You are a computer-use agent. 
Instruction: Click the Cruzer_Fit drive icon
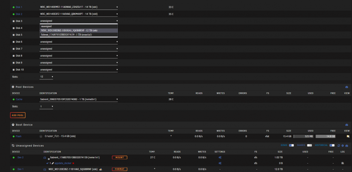(x=41, y=136)
